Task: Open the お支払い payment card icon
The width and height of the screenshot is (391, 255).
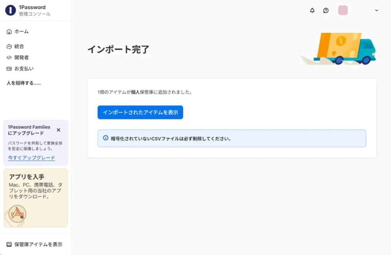Action: click(8, 68)
